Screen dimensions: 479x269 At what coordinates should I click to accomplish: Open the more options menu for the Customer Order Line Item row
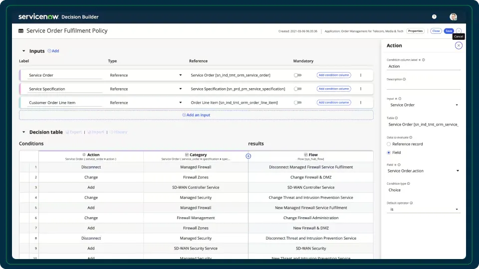tap(361, 103)
